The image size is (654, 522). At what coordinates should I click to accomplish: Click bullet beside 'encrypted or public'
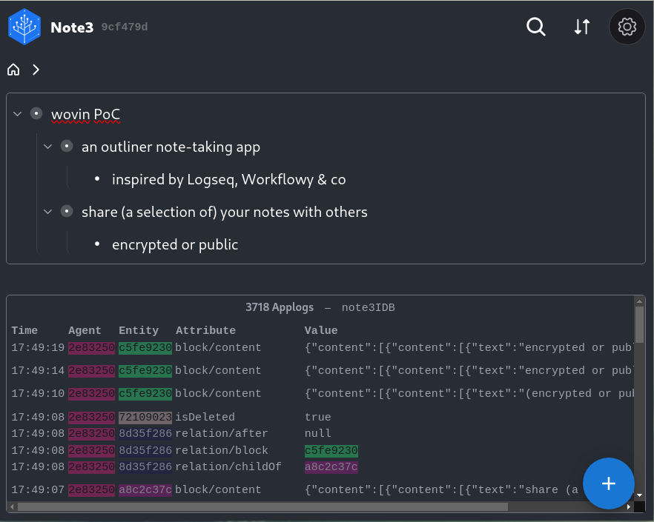point(97,244)
